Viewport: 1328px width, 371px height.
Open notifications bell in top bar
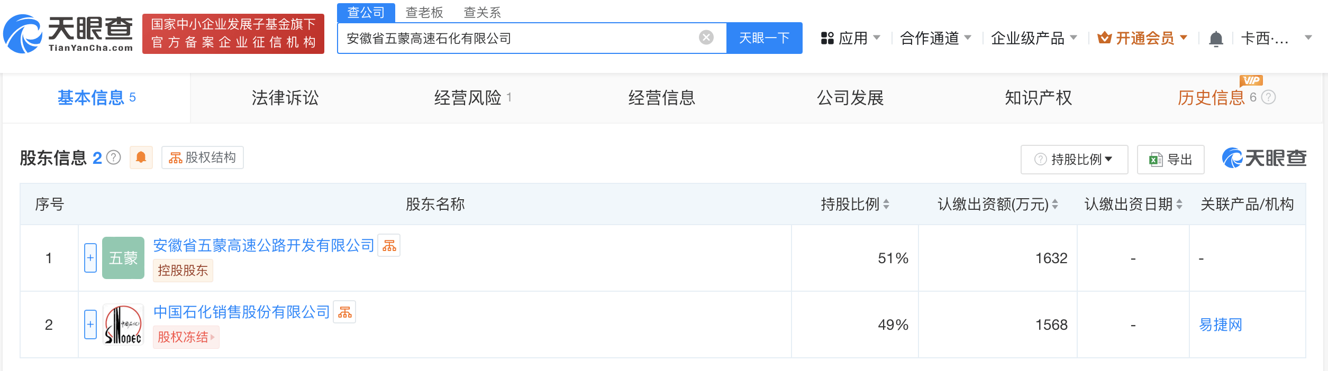(1216, 39)
